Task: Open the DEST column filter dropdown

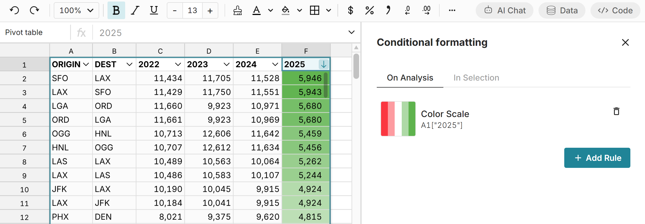Action: click(x=129, y=64)
